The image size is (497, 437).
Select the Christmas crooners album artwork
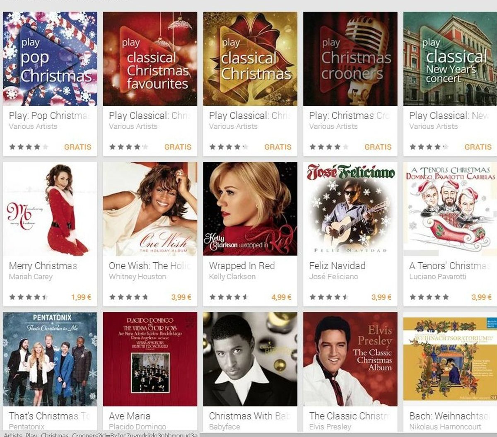pos(350,59)
